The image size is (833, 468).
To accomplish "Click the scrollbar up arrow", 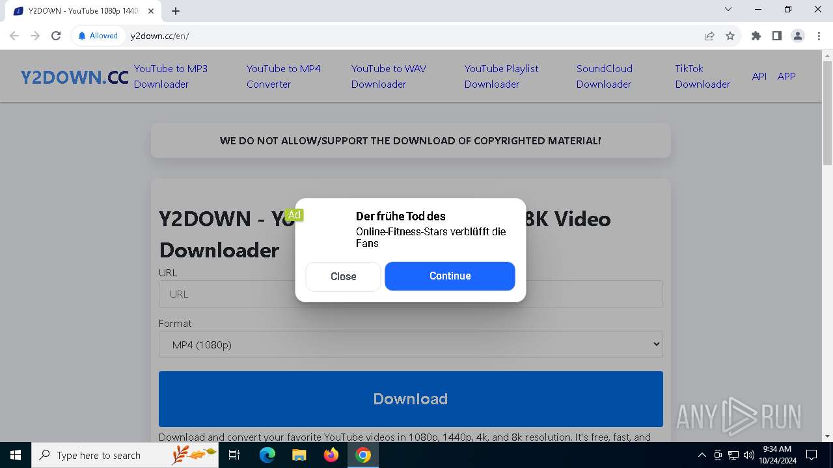I will (827, 56).
